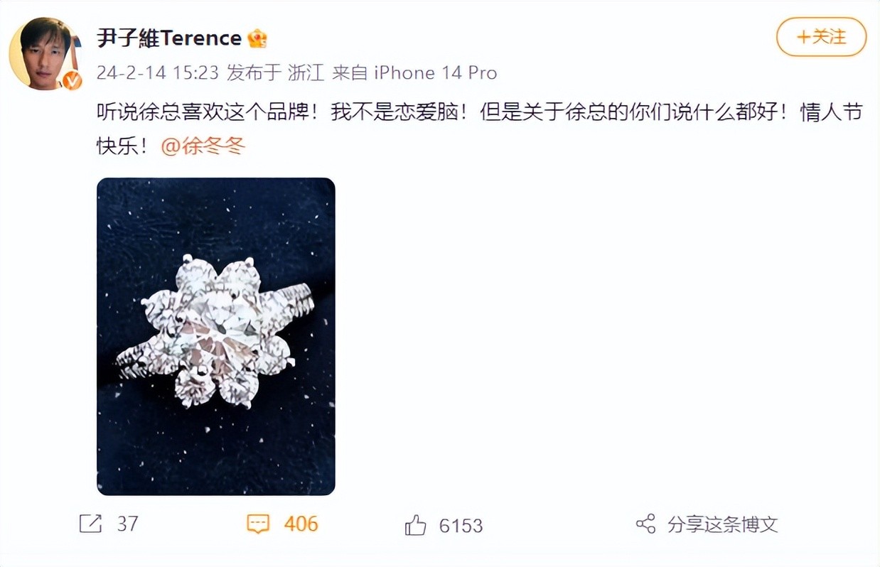View the diamond flower ring photo

(216, 336)
